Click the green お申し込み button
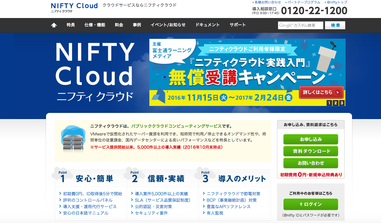The image size is (381, 223). (x=310, y=139)
